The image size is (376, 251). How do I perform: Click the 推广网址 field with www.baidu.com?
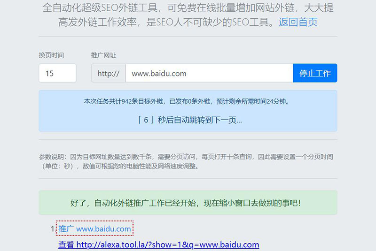[x=209, y=73]
